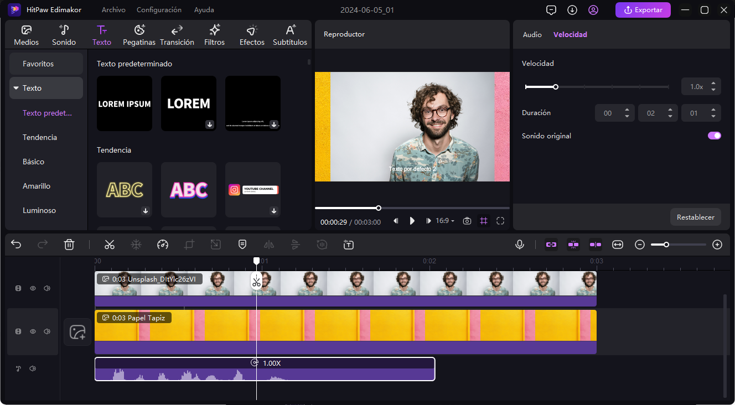Open the Archivo menu

click(113, 9)
